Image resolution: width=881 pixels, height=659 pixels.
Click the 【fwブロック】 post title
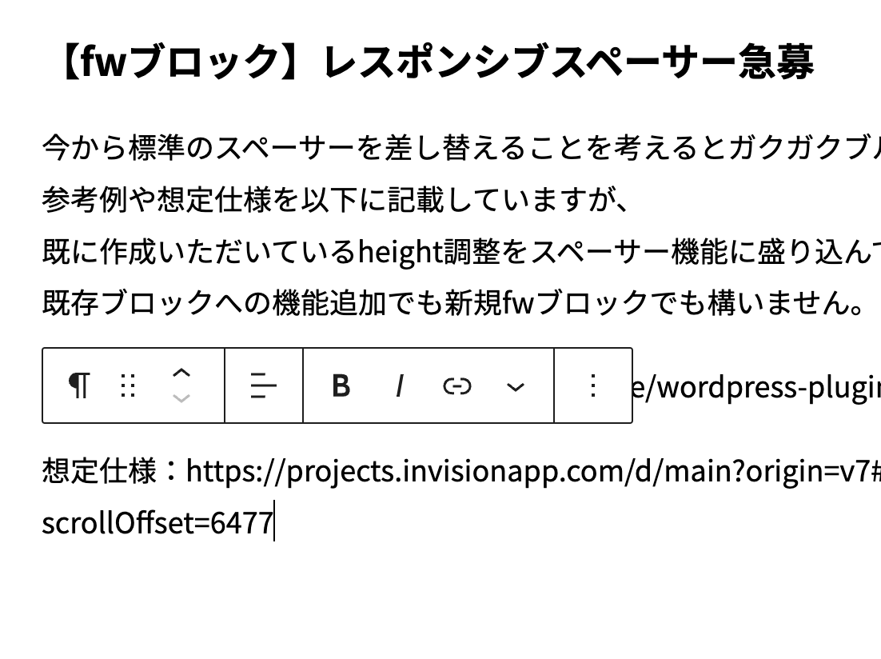tap(432, 62)
